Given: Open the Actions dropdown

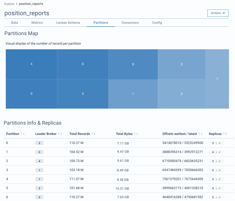Looking at the screenshot, I should [218, 13].
